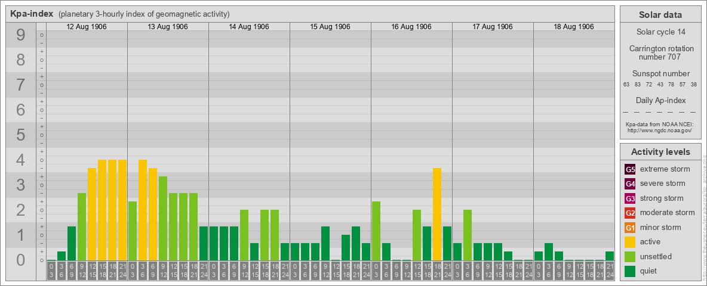
Task: Click the 0–3 time slot label under 12 Aug
Action: click(51, 271)
